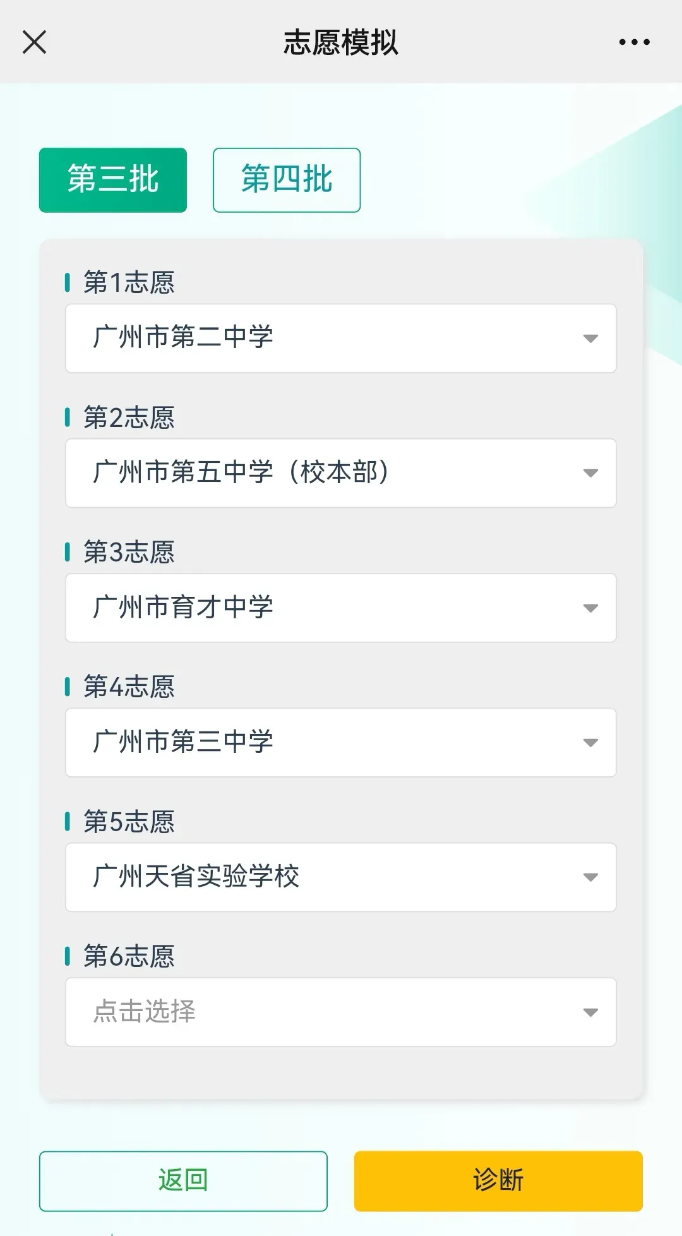682x1236 pixels.
Task: Switch to the 第四批 tab
Action: pyautogui.click(x=287, y=180)
